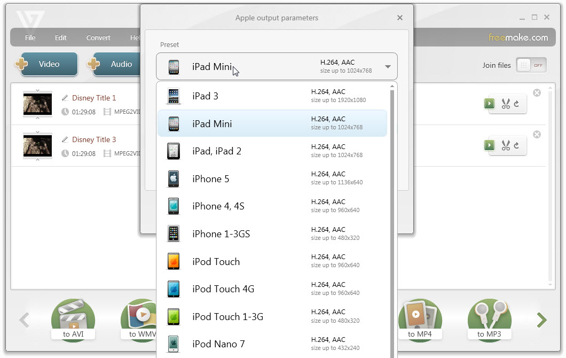Open the scissors editor for Disney Title 1
Screen dimensions: 566x358
[506, 104]
